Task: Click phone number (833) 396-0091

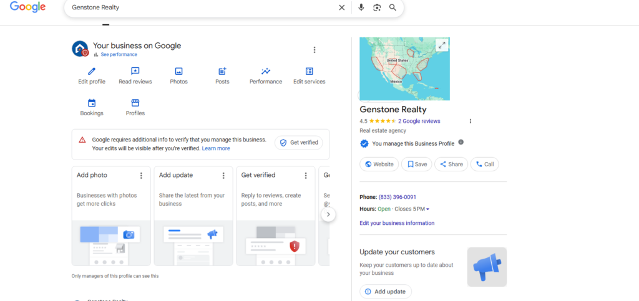Action: pyautogui.click(x=398, y=197)
